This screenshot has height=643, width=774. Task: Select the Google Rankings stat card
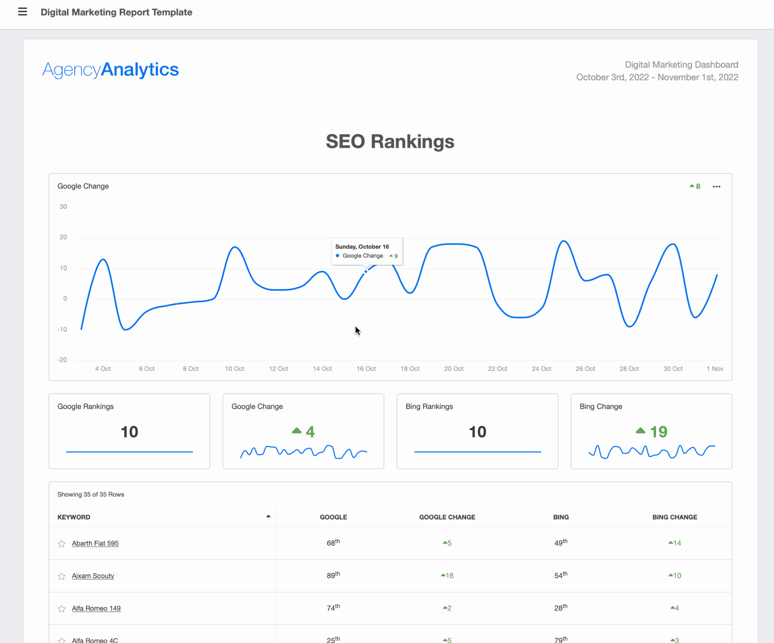click(129, 431)
